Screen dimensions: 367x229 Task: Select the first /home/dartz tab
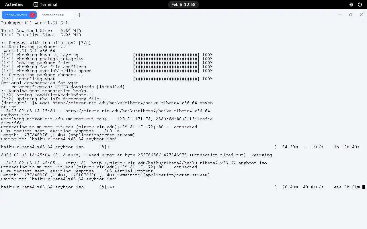(16, 15)
